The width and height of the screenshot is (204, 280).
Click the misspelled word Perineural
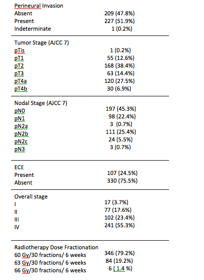28,6
